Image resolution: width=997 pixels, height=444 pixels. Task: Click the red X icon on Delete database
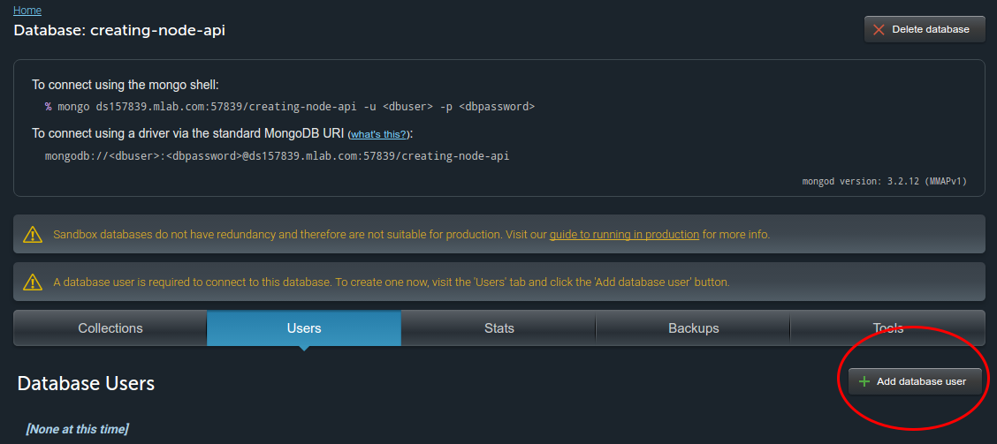879,29
